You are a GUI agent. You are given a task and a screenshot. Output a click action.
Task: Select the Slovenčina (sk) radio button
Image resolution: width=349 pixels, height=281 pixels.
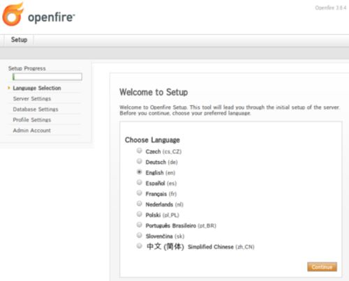(139, 235)
